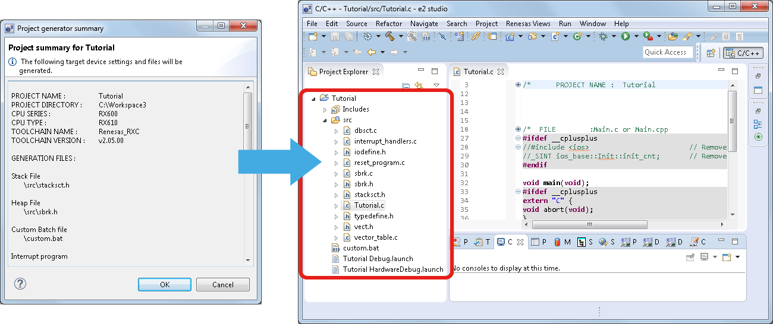
Task: Switch to C/C++ perspective button
Action: coord(743,53)
